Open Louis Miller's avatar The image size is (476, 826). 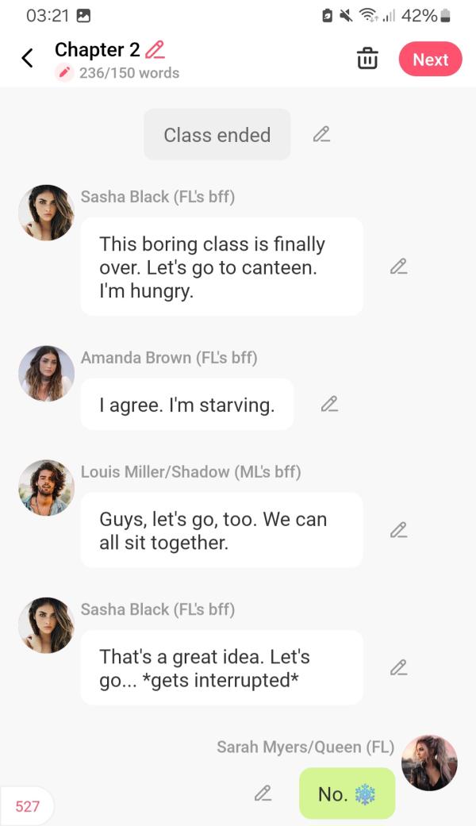click(46, 487)
